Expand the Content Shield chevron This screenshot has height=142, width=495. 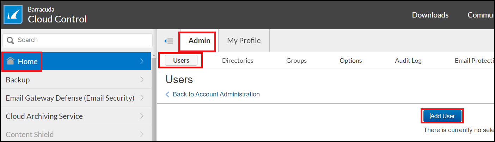142,134
